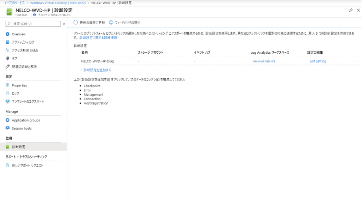Click the wrench icon for 問題の診断と解決
The height and width of the screenshot is (198, 362).
tap(8, 66)
